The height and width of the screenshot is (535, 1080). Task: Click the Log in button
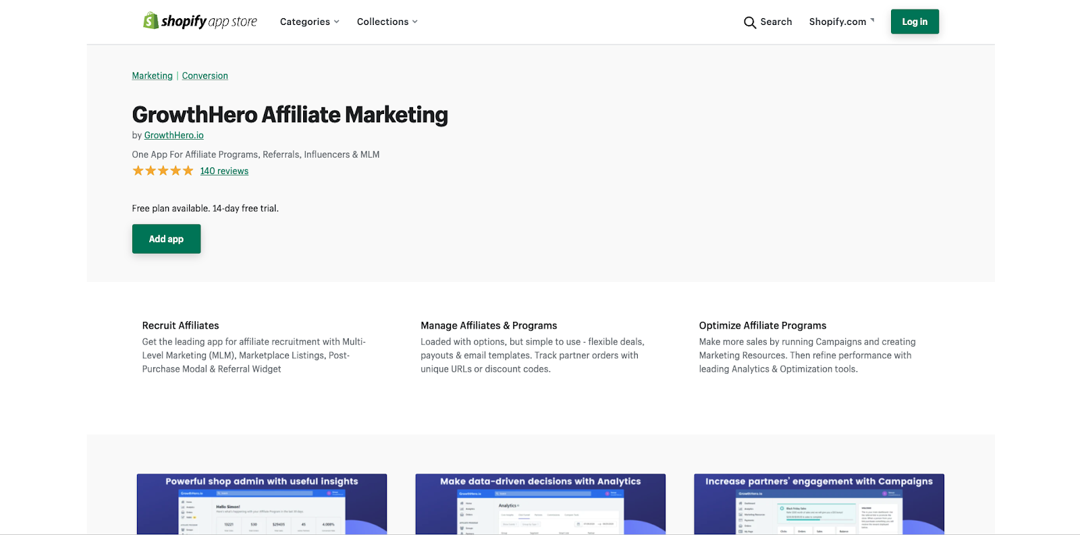(915, 22)
